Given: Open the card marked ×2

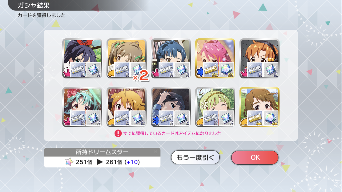Looking at the screenshot, I should pyautogui.click(x=126, y=58).
